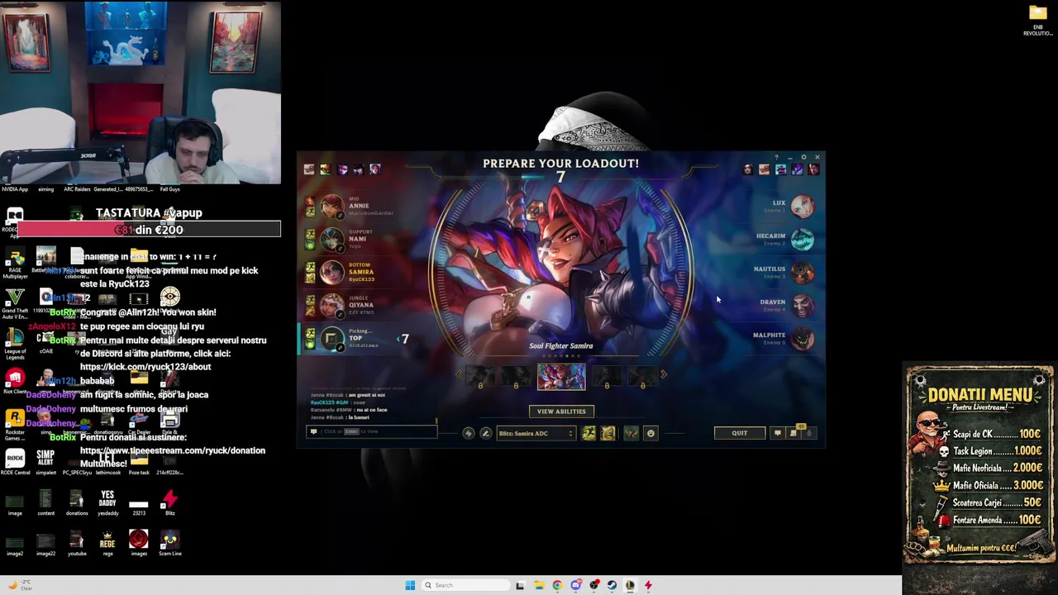Open the weather widget on the taskbar
The image size is (1058, 595).
click(x=21, y=585)
